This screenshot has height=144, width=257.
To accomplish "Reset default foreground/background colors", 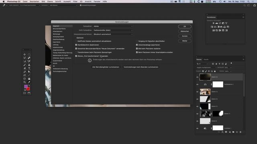I will pos(25,90).
